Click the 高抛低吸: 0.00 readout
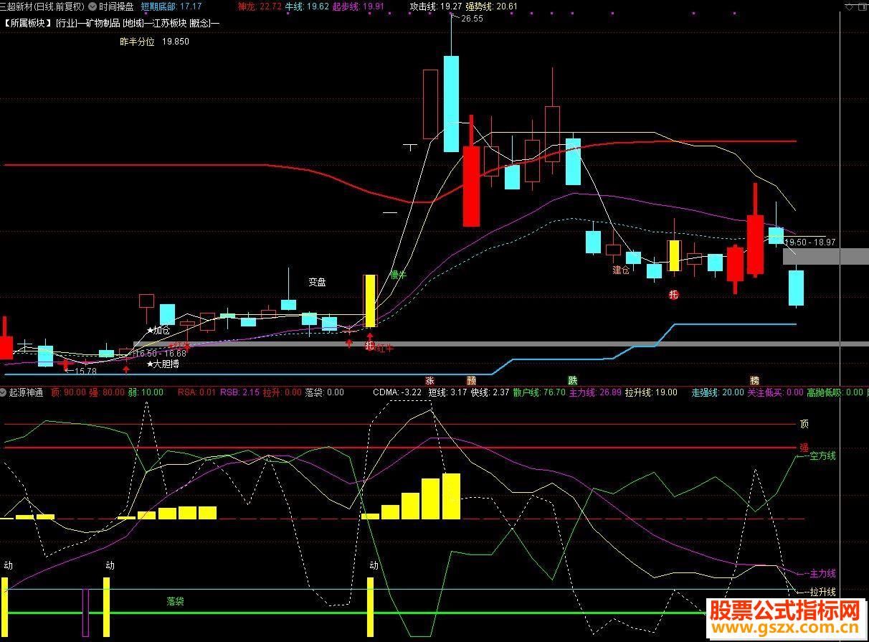 click(x=835, y=392)
